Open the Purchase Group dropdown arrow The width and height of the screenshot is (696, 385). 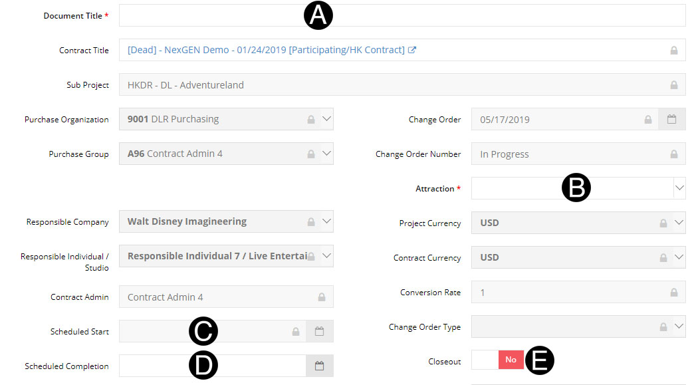(326, 154)
